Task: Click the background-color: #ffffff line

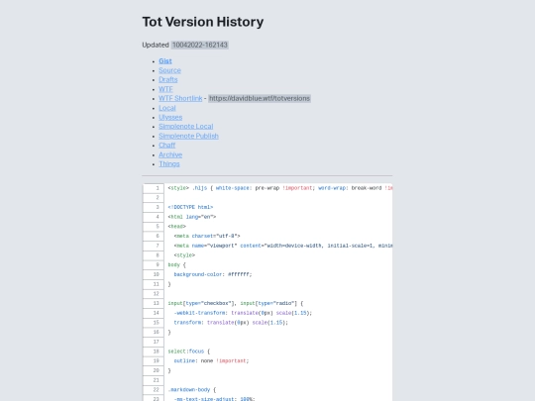Action: (213, 274)
